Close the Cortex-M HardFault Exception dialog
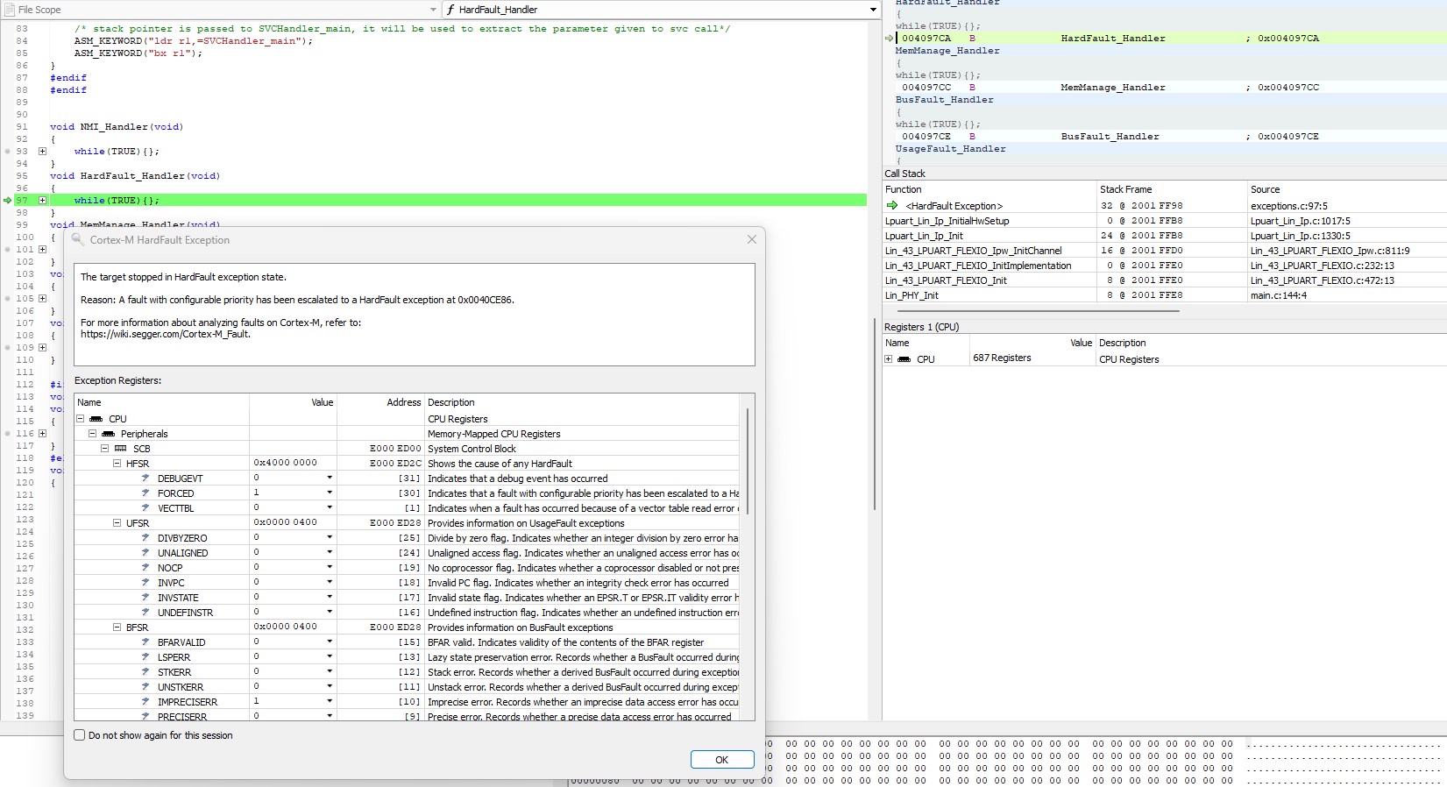The height and width of the screenshot is (787, 1447). [751, 239]
